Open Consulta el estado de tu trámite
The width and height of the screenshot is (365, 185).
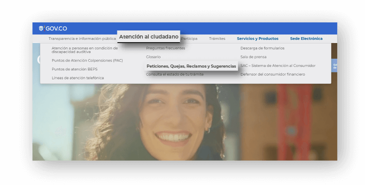point(175,74)
